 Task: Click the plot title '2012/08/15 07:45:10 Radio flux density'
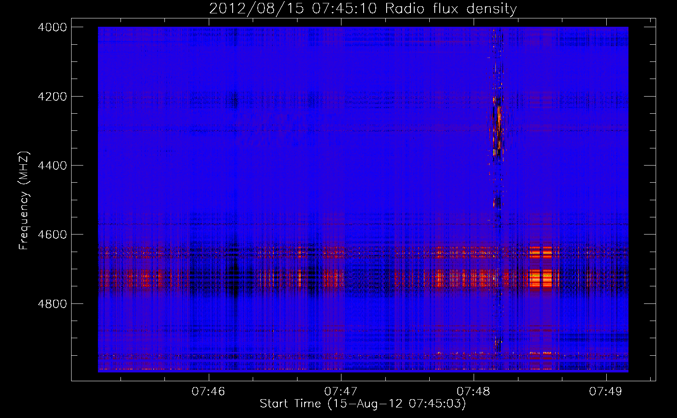click(x=363, y=8)
